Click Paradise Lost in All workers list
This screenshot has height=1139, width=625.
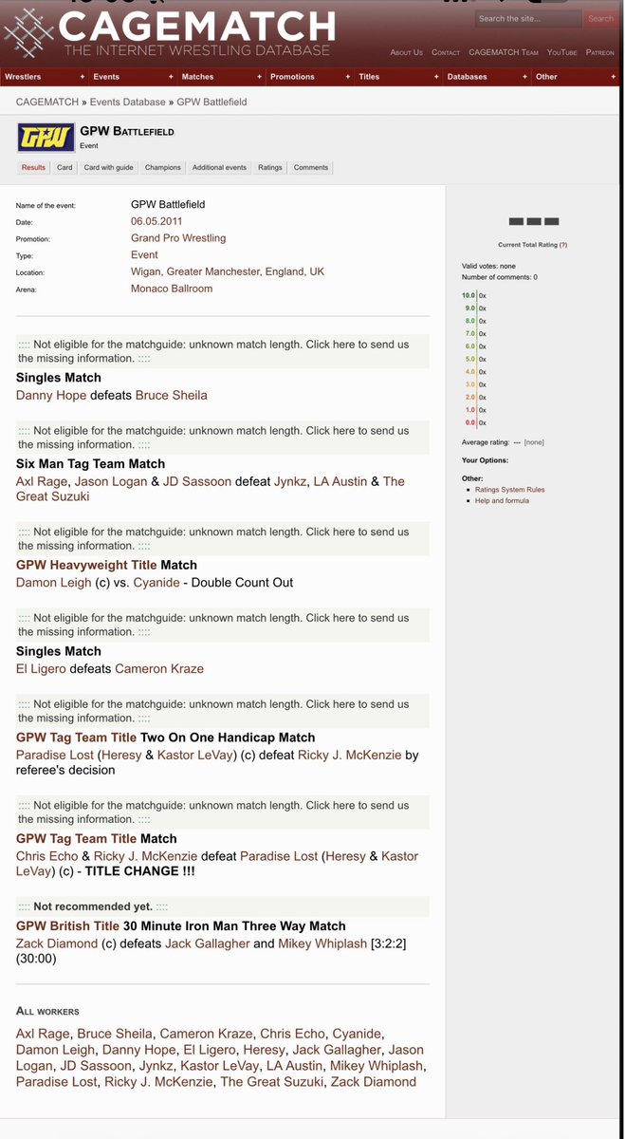click(55, 1082)
